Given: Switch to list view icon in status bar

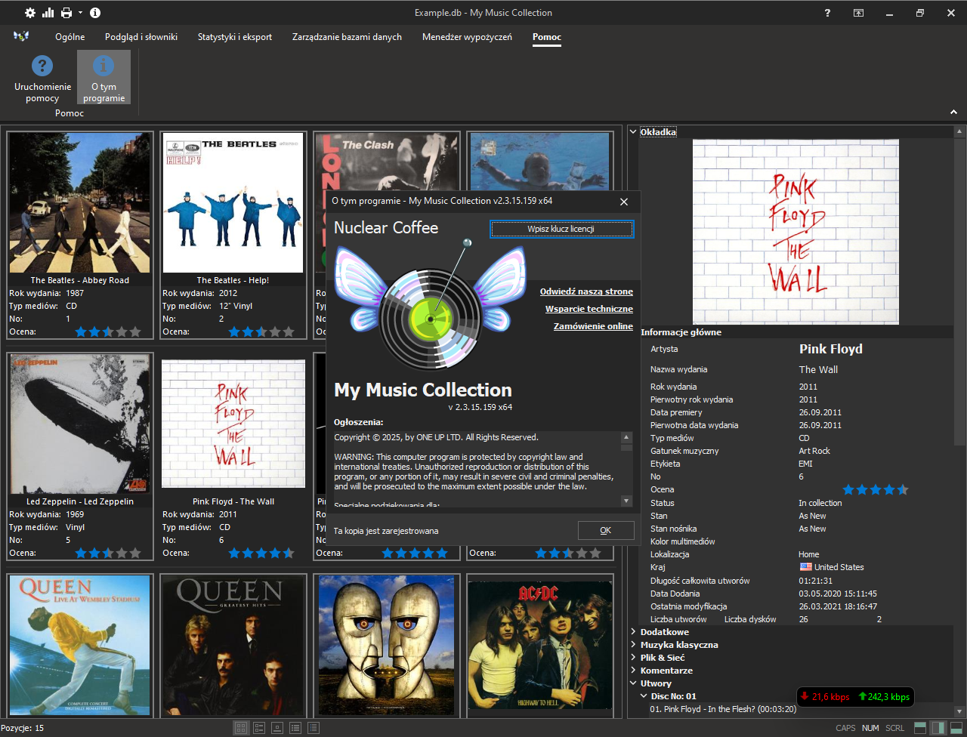Looking at the screenshot, I should 295,728.
